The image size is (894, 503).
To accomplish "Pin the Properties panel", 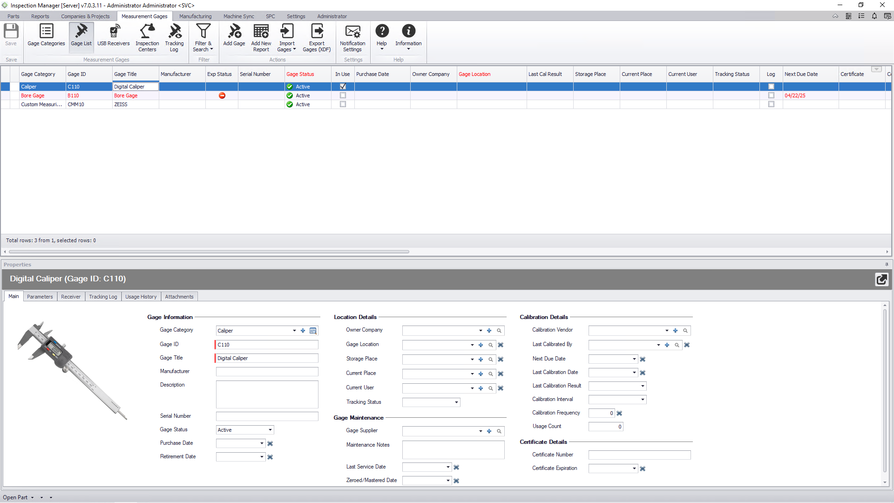I will [887, 265].
